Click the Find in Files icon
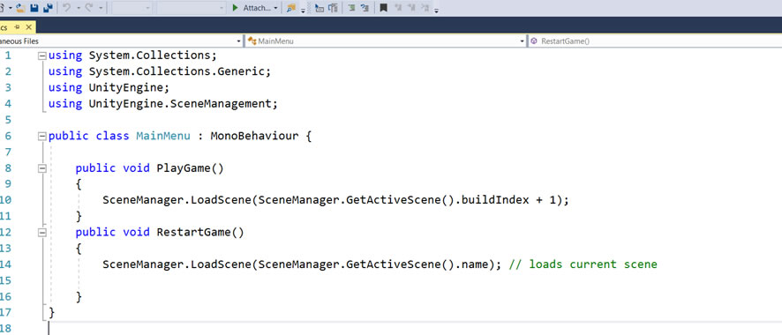The width and height of the screenshot is (782, 335). pyautogui.click(x=291, y=8)
